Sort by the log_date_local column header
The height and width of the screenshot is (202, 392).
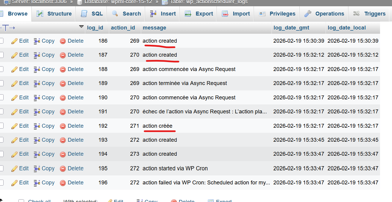tap(347, 28)
